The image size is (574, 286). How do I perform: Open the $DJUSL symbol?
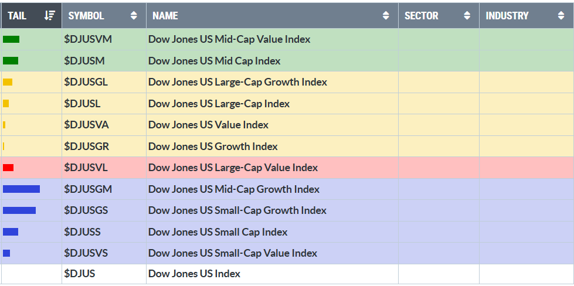(82, 104)
